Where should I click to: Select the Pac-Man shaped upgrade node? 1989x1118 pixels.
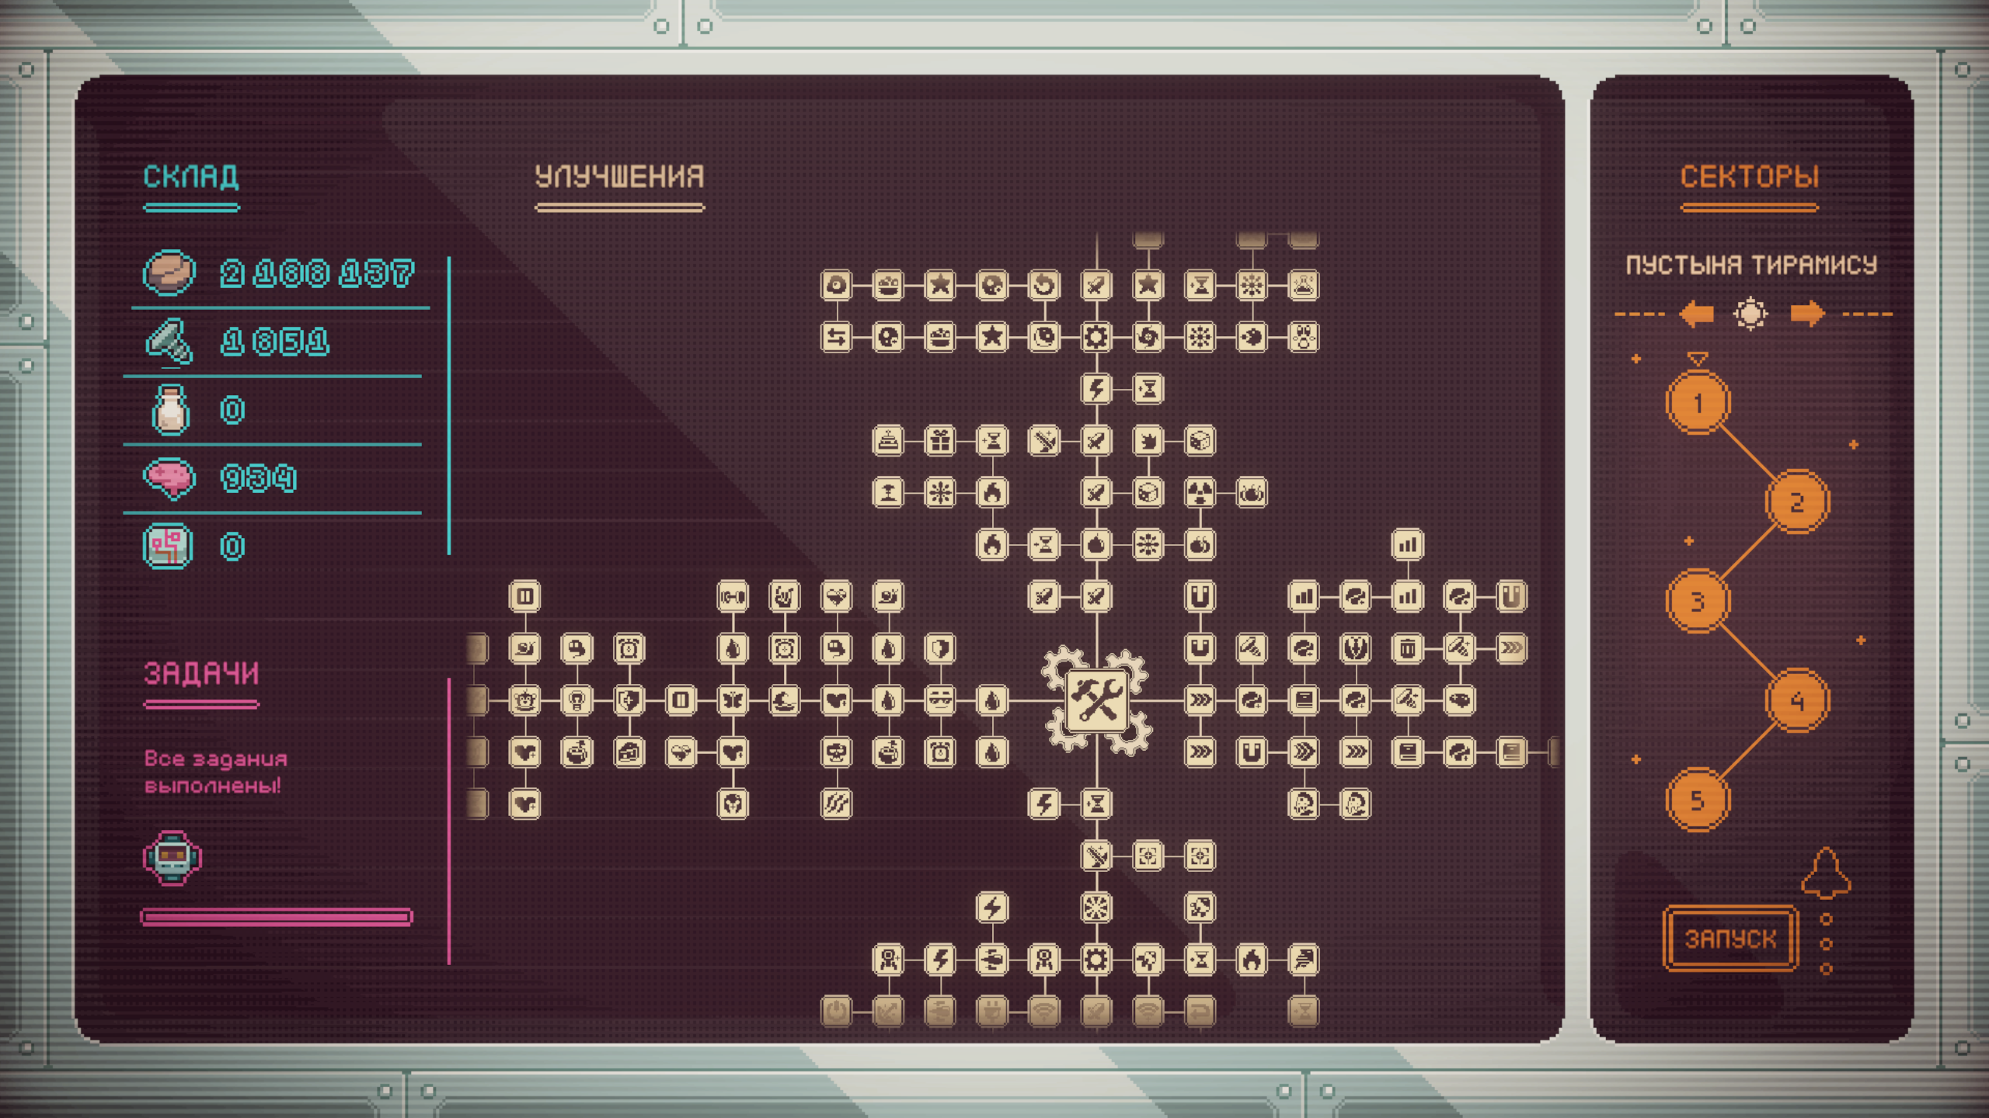[1251, 337]
